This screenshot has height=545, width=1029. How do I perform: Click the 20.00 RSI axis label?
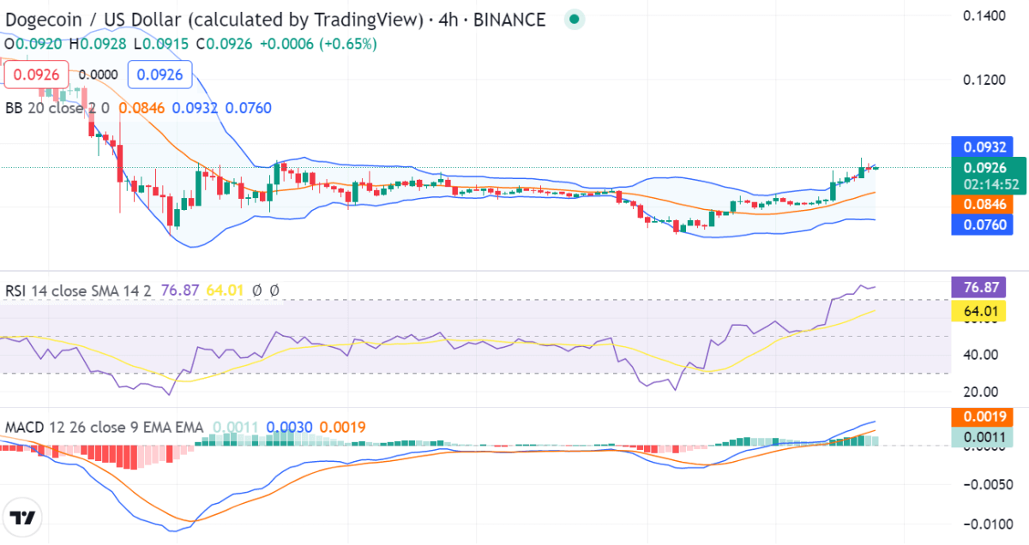pos(980,392)
